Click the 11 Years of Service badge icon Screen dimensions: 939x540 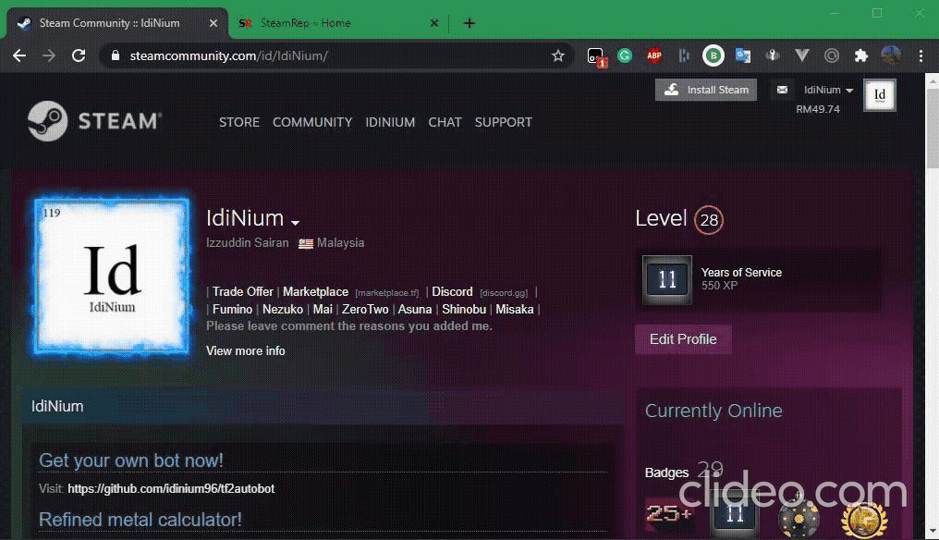[667, 279]
